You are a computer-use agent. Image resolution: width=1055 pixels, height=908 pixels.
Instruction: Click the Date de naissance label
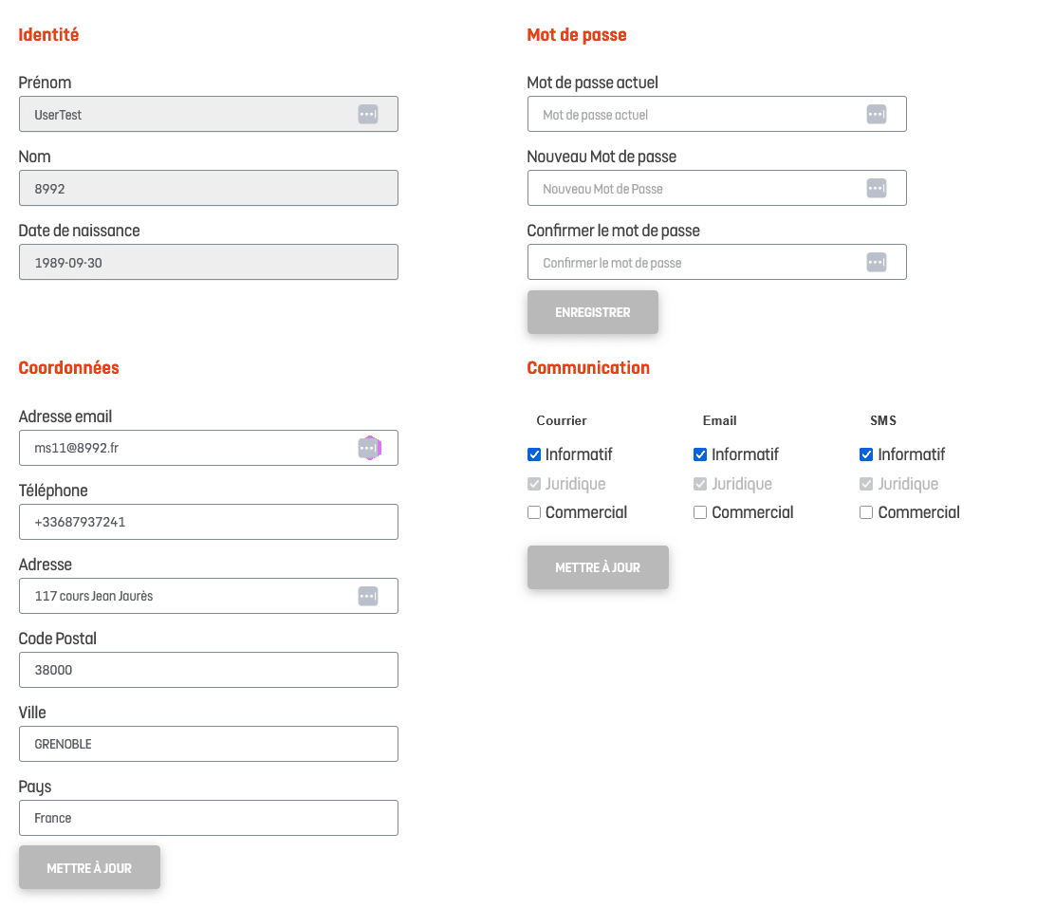pyautogui.click(x=80, y=231)
